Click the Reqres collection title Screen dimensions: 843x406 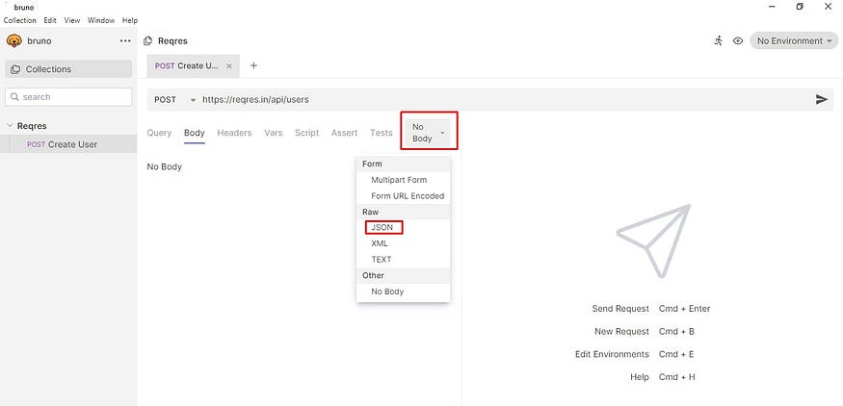point(172,40)
